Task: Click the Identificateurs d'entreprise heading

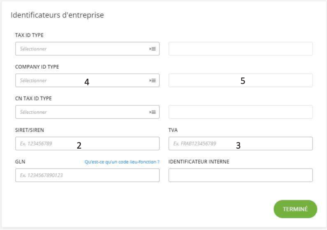Action: tap(57, 15)
